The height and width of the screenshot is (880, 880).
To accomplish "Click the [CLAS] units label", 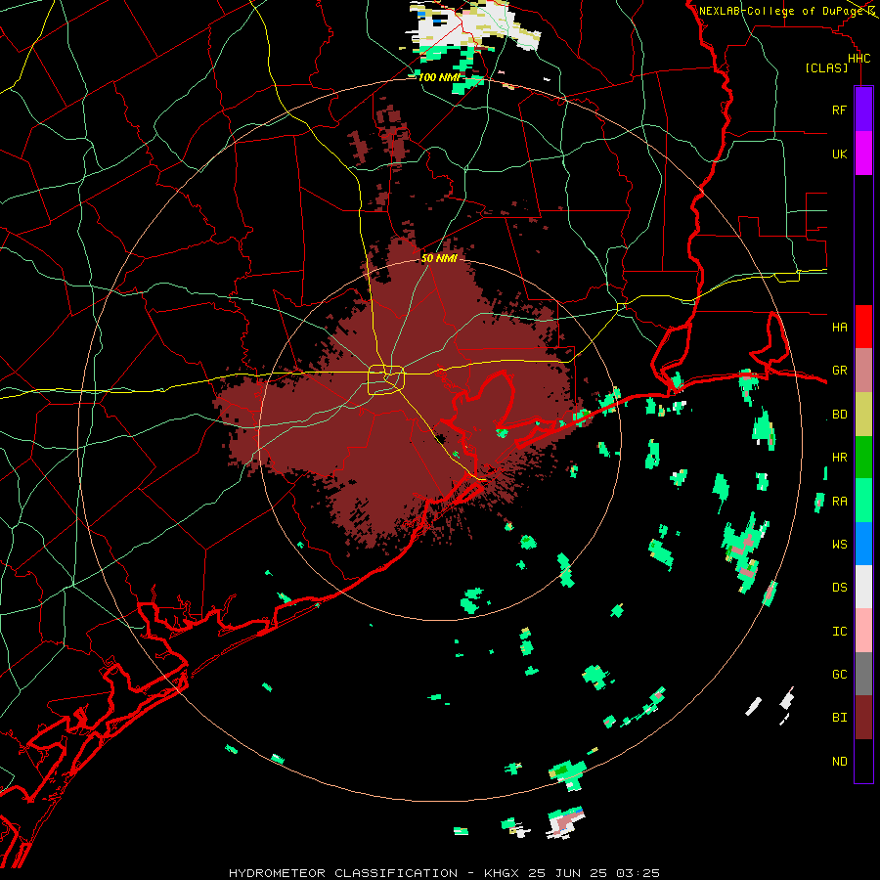I will click(826, 67).
